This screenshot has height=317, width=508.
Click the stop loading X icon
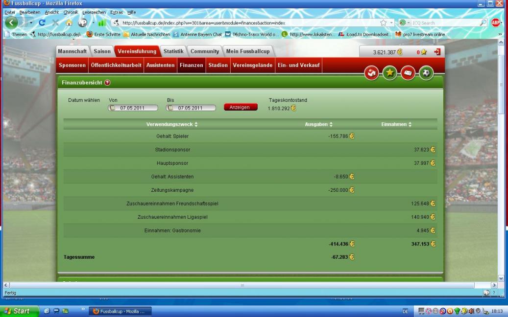click(55, 23)
